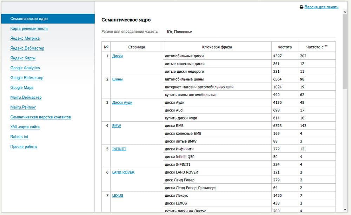Click the phrase диски БМВ

coord(174,126)
